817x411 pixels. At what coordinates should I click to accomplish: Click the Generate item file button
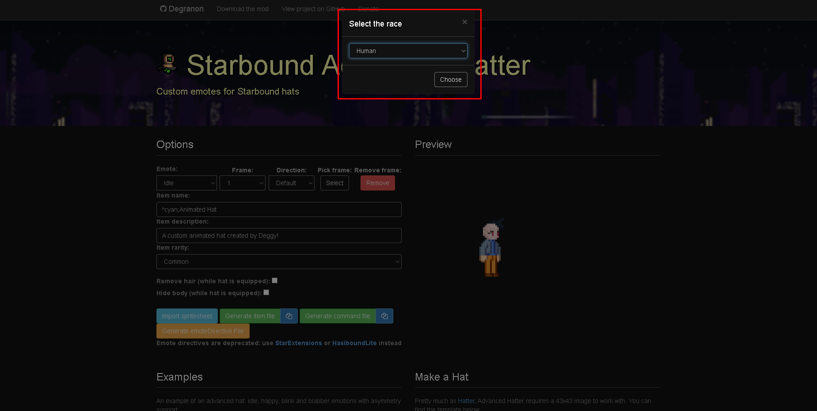[250, 316]
